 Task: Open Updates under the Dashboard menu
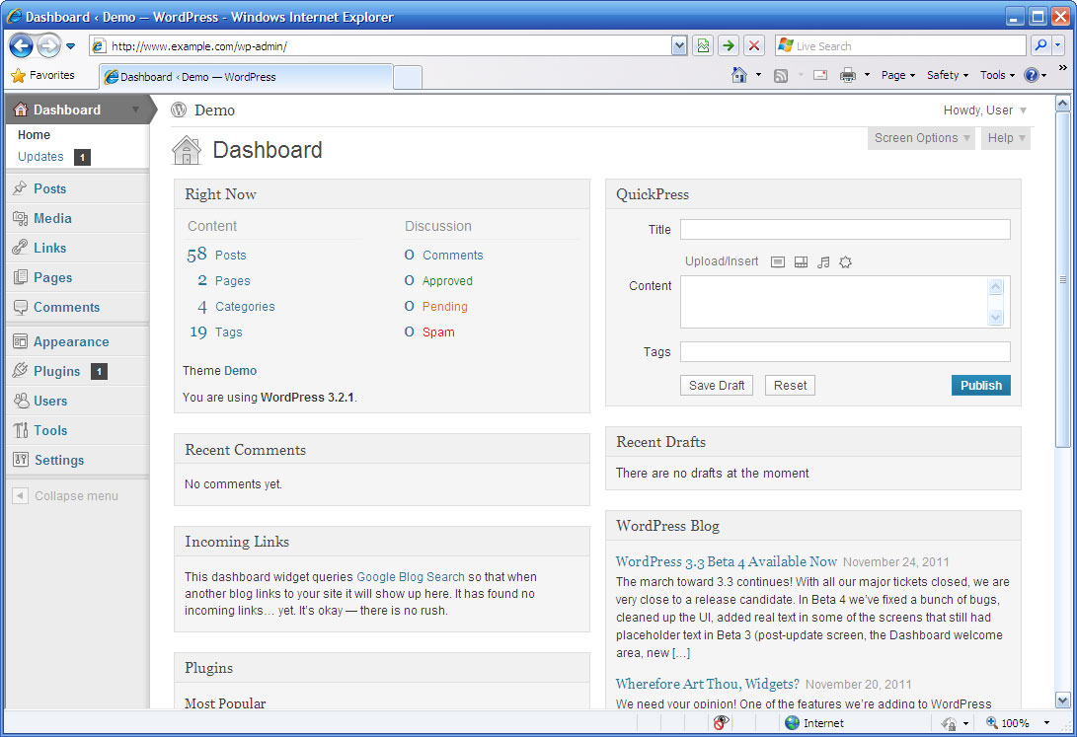[40, 157]
